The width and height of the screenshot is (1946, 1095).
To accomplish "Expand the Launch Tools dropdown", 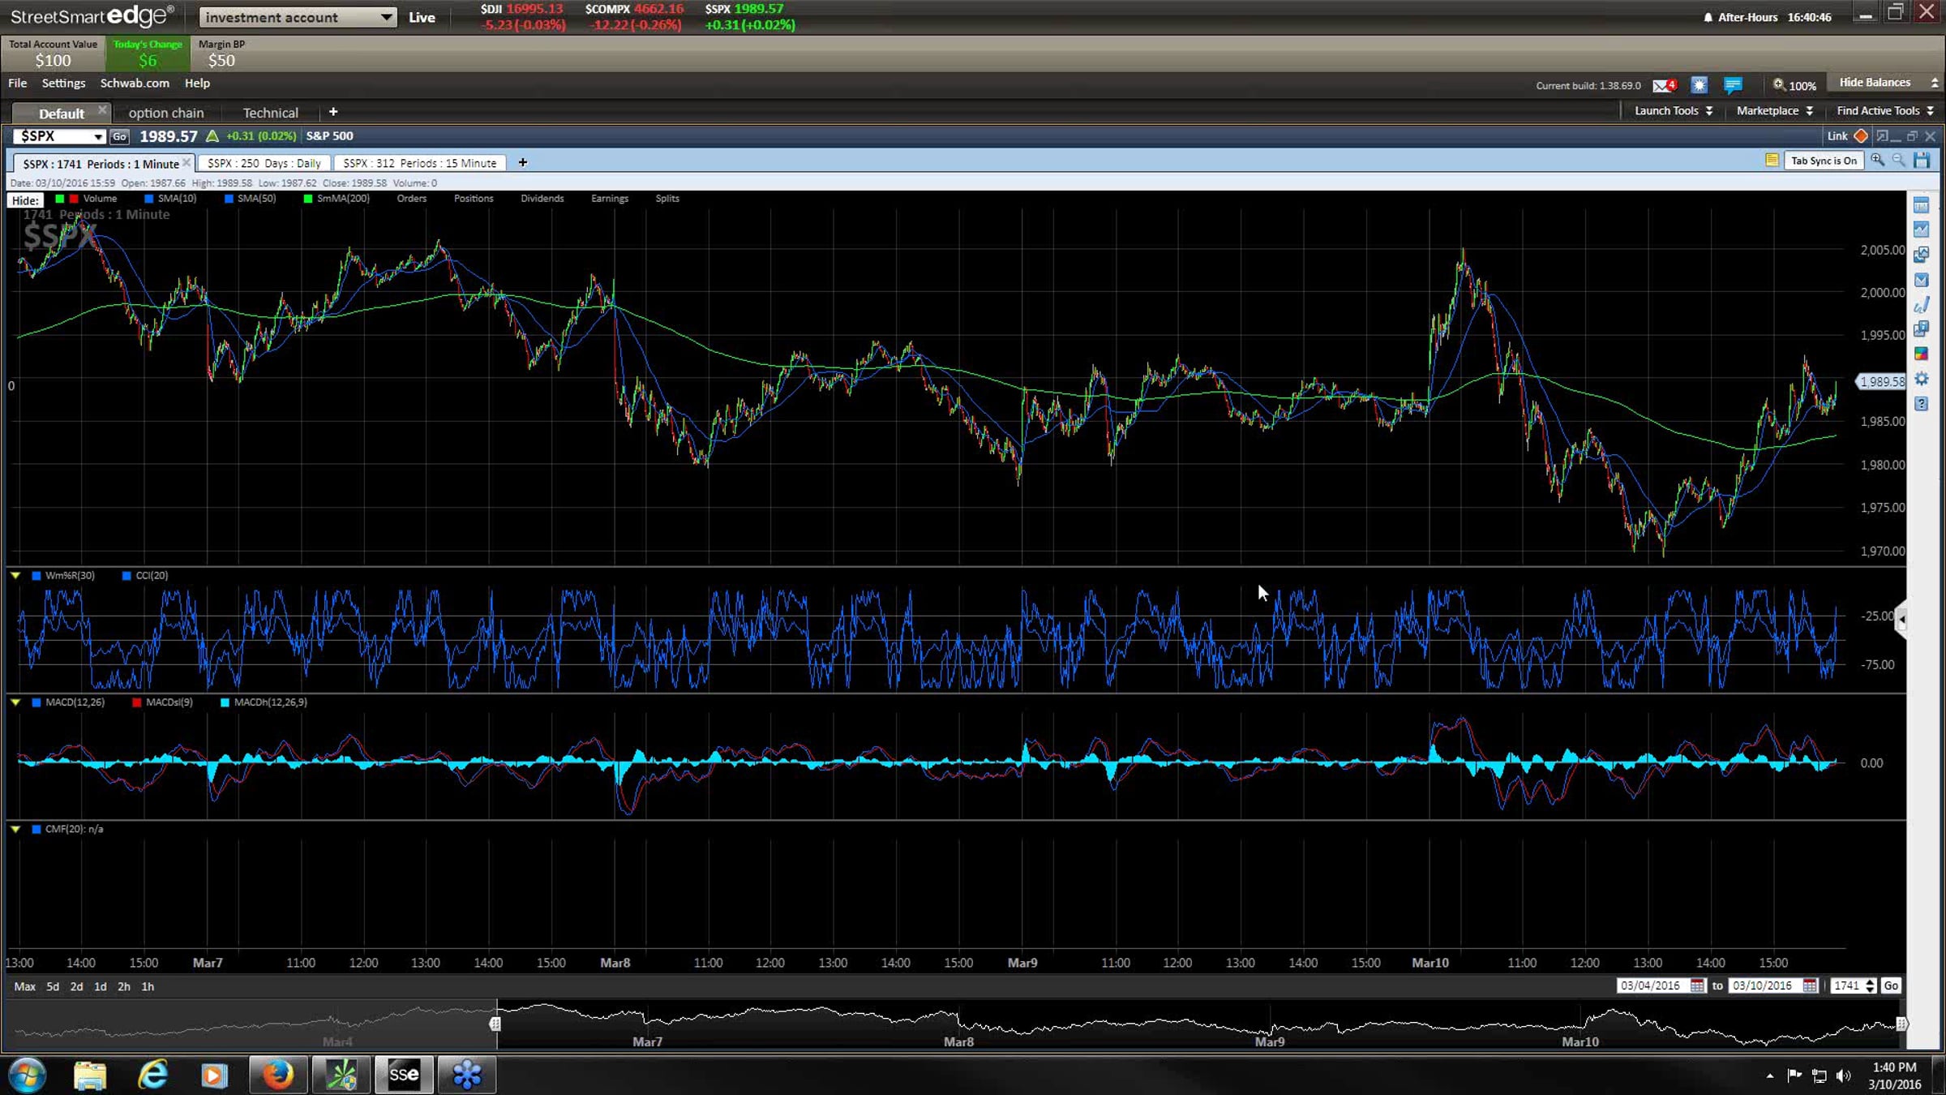I will coord(1674,111).
